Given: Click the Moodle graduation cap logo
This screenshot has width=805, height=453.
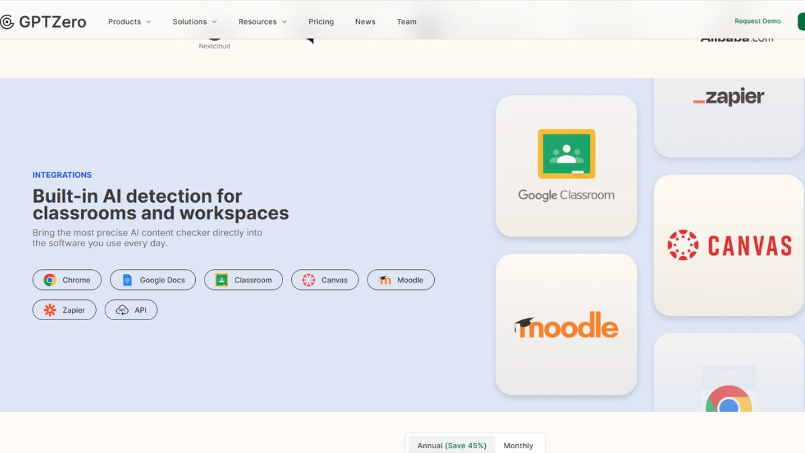Looking at the screenshot, I should point(525,326).
